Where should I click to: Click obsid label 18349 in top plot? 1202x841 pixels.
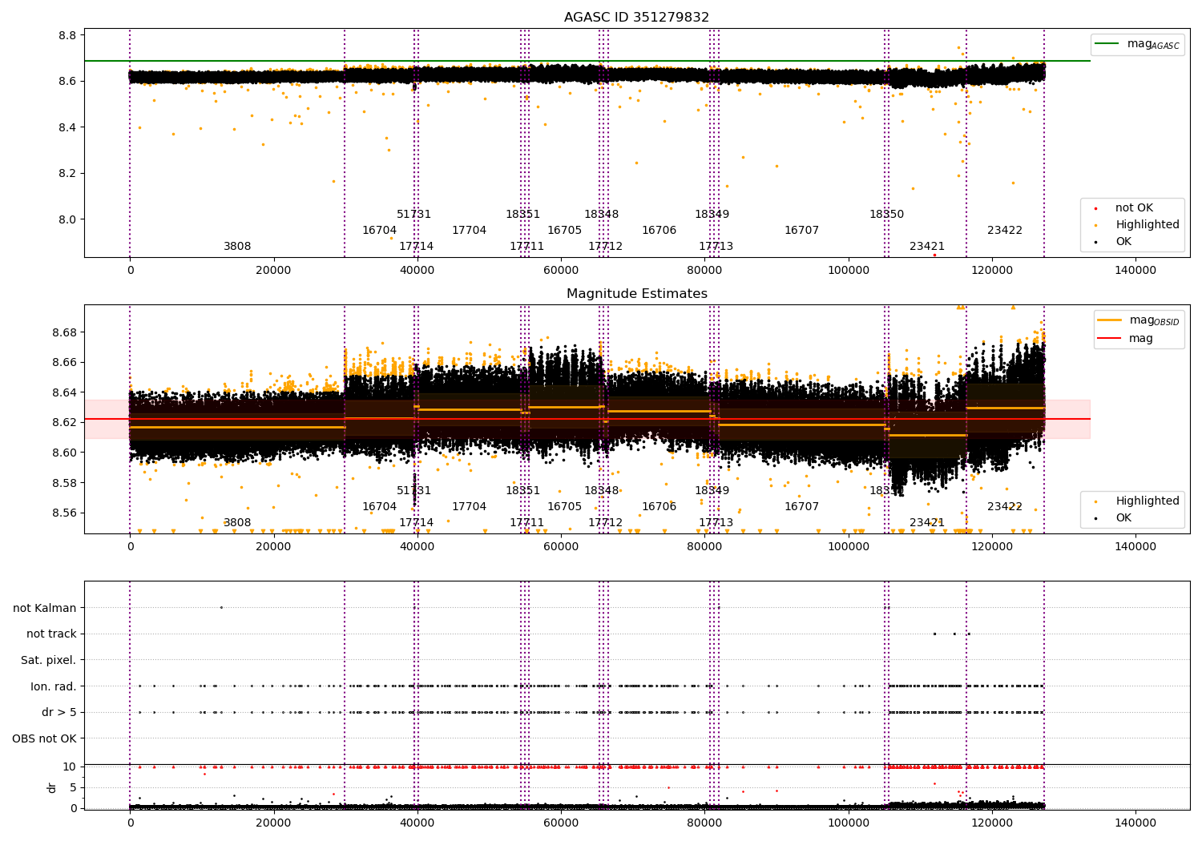pyautogui.click(x=712, y=215)
